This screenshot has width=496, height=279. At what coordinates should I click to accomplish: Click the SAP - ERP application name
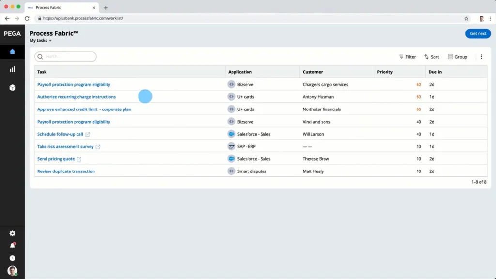pos(247,146)
